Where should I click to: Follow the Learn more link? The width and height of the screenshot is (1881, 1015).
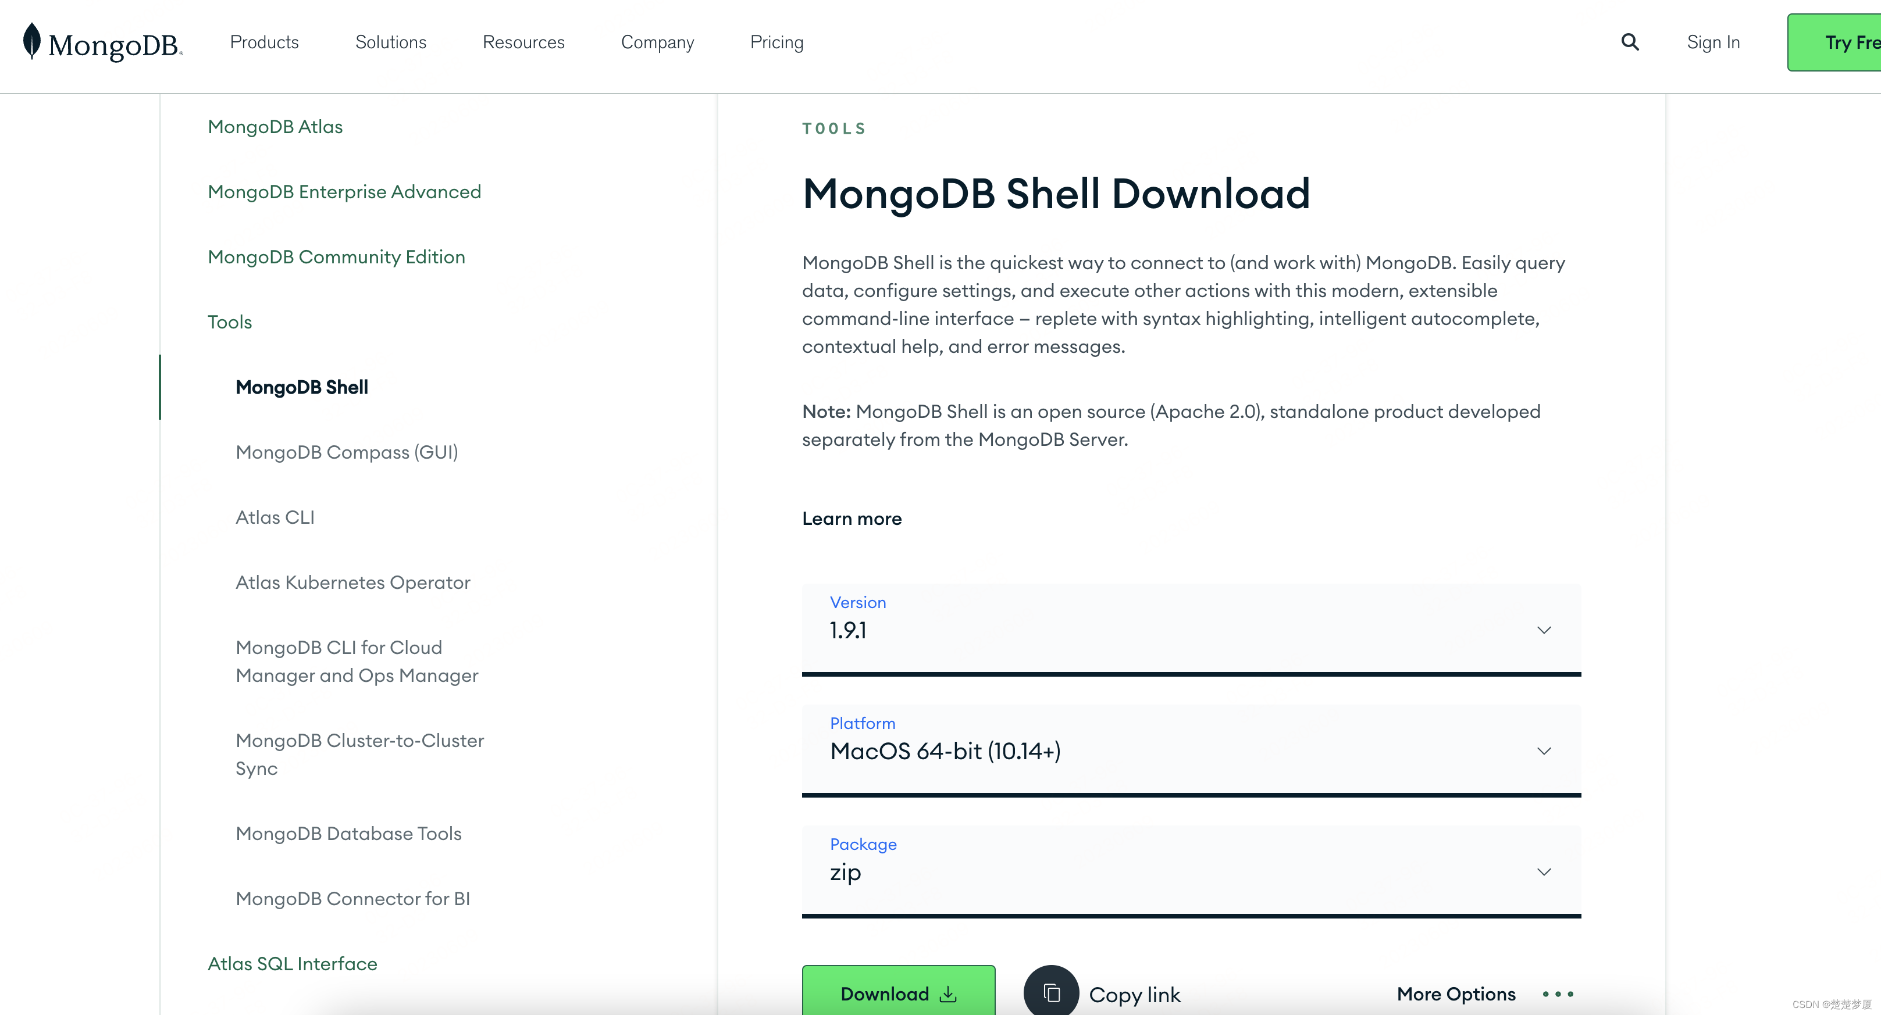[x=852, y=519]
